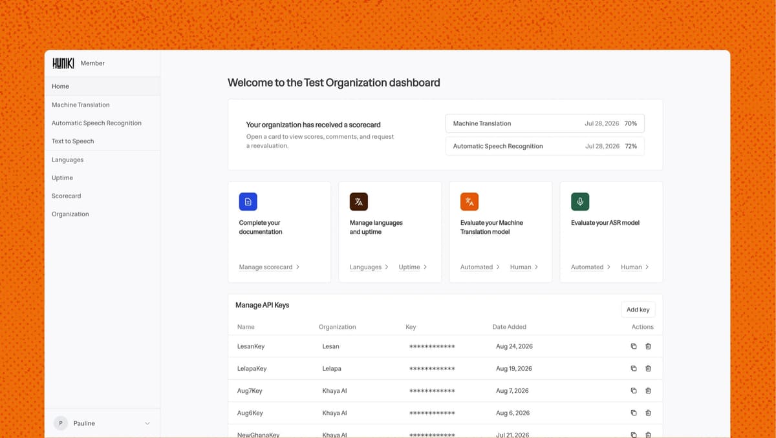
Task: Click the Pauline avatar circle
Action: pos(61,423)
